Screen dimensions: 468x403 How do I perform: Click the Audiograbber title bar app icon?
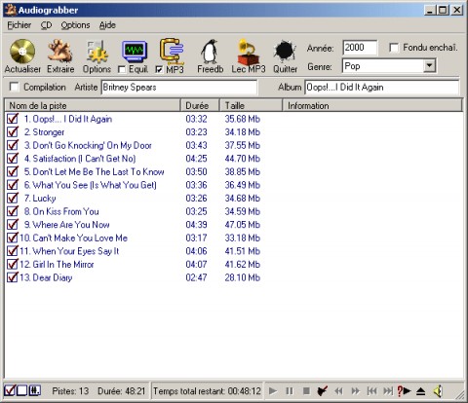[11, 10]
